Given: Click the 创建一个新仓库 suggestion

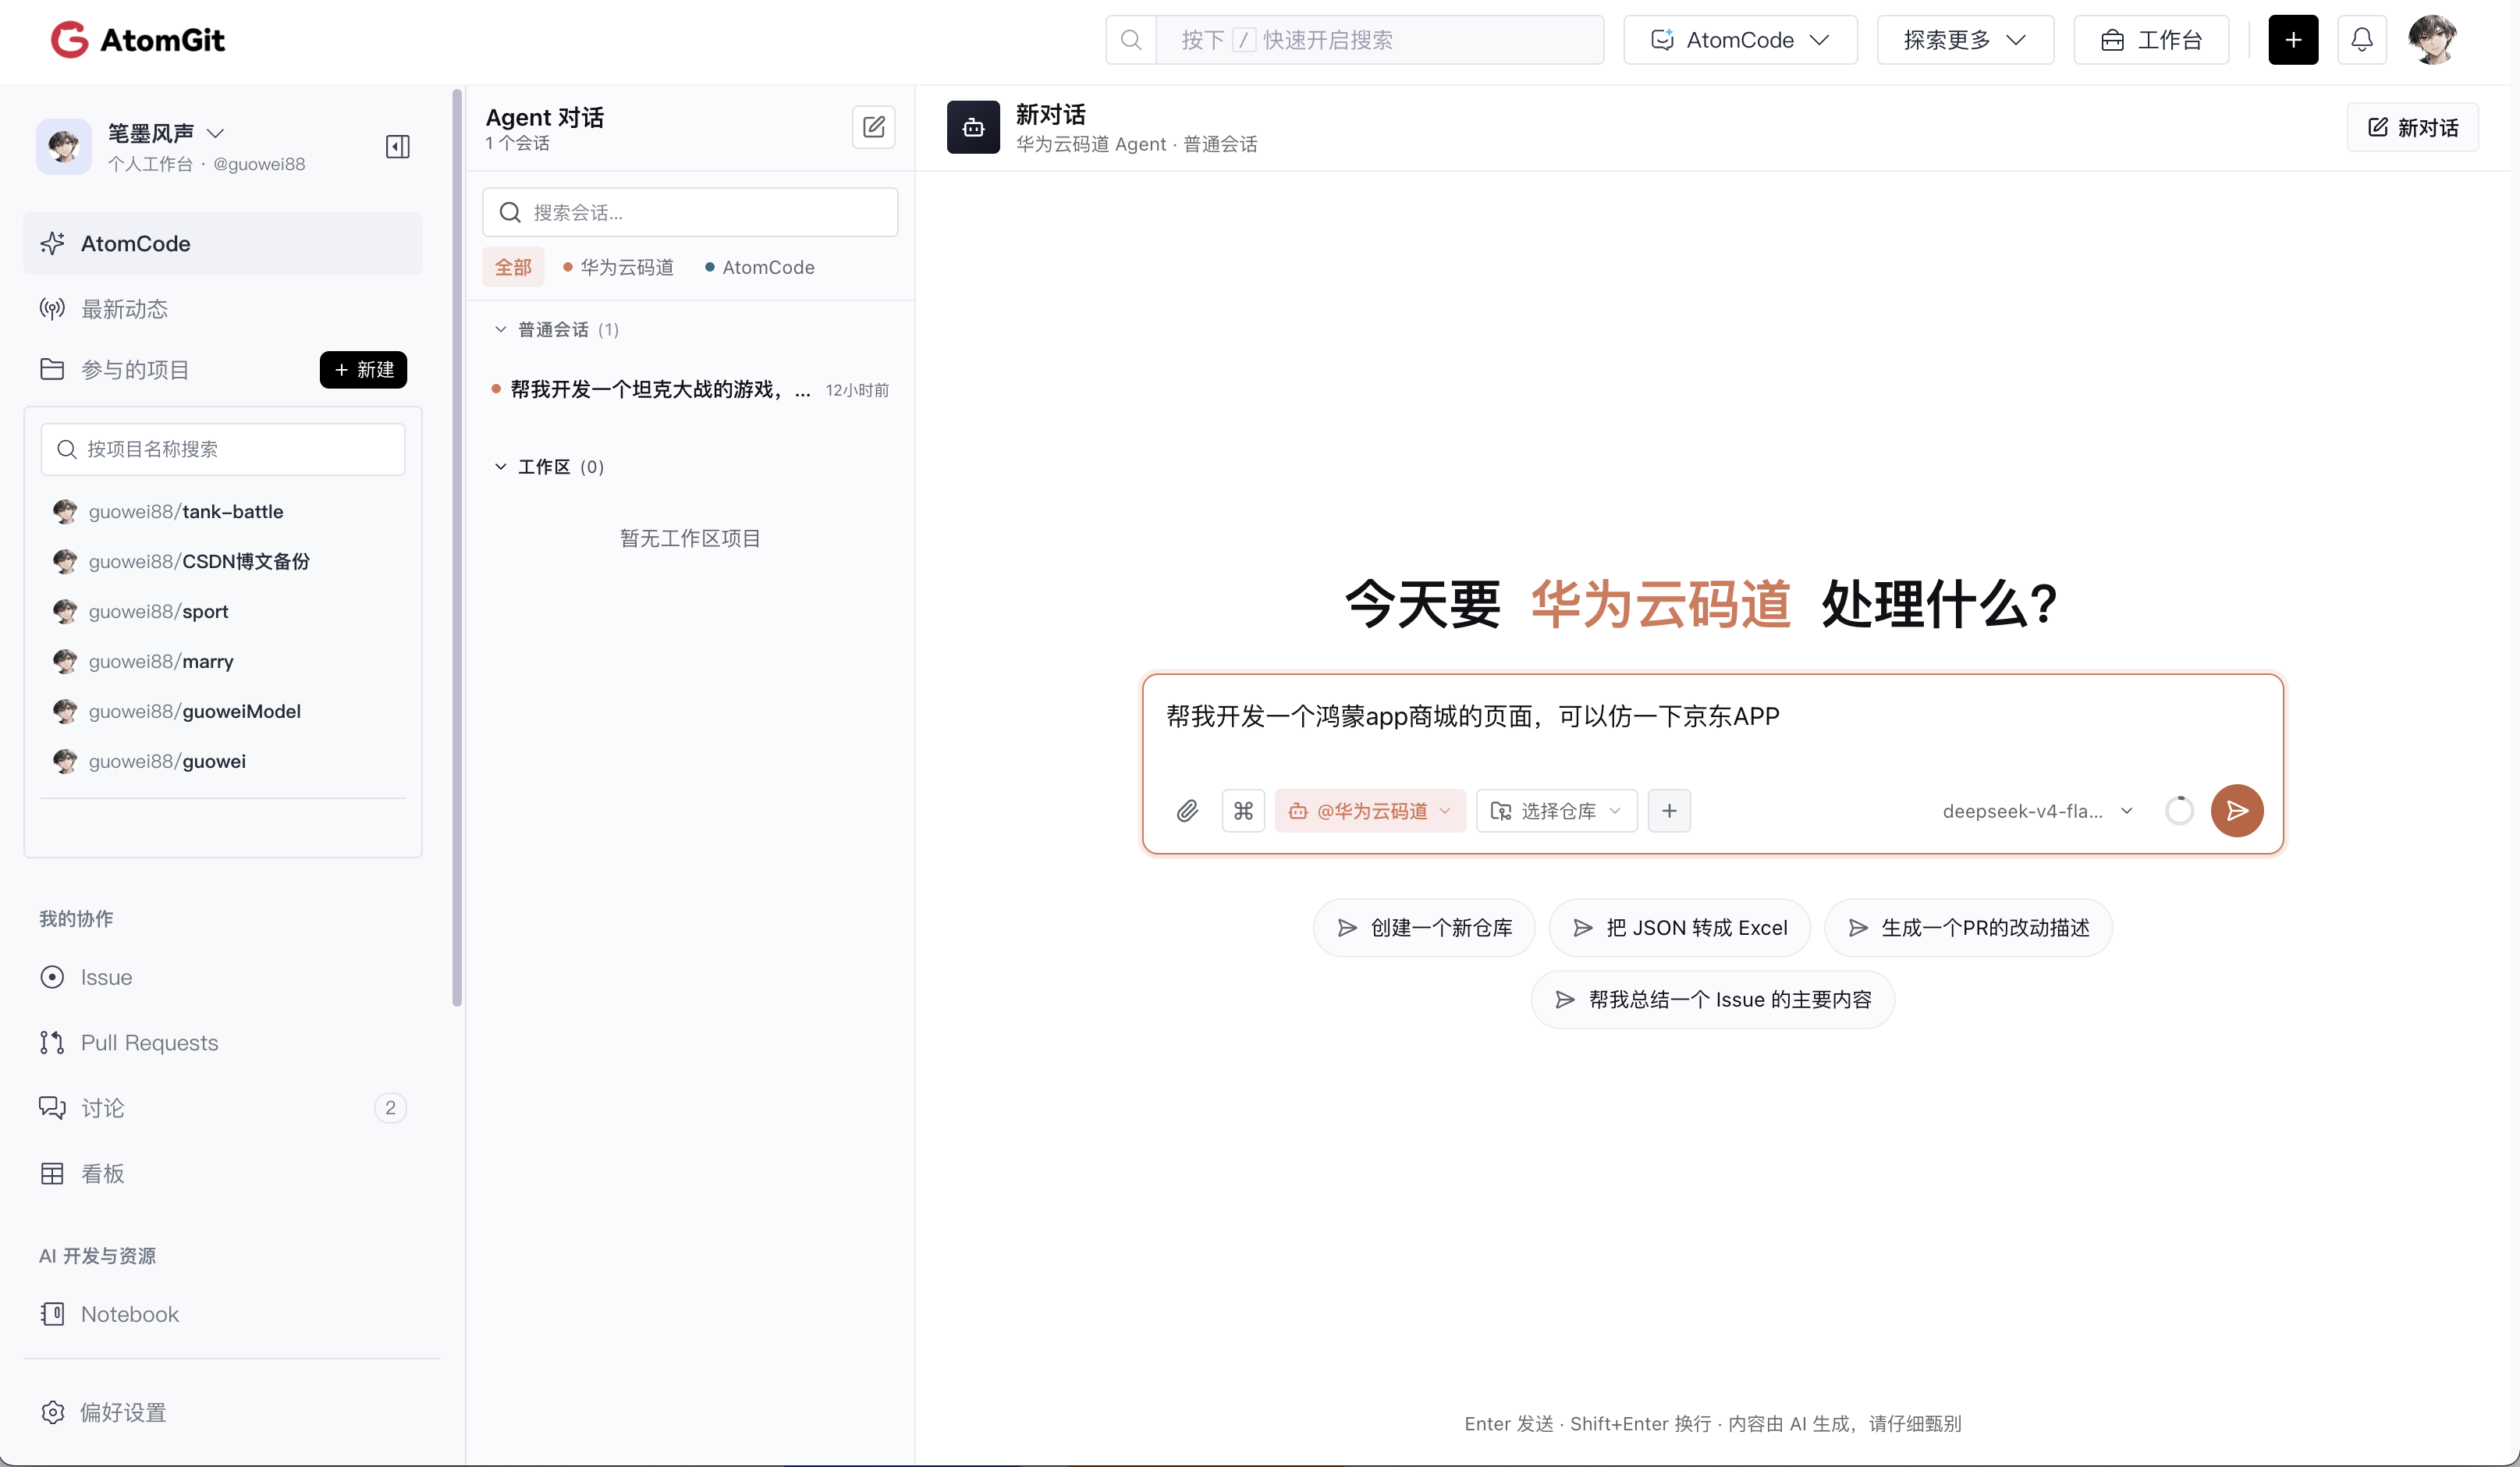Looking at the screenshot, I should pyautogui.click(x=1424, y=928).
